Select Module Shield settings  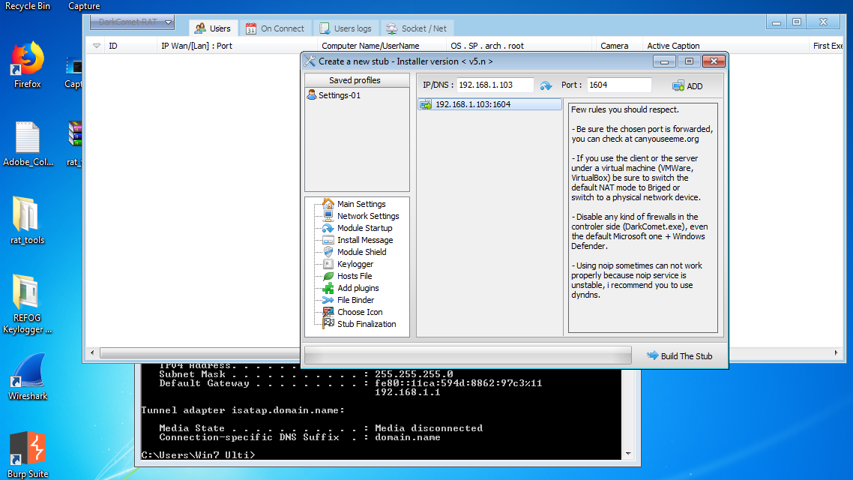tap(362, 252)
